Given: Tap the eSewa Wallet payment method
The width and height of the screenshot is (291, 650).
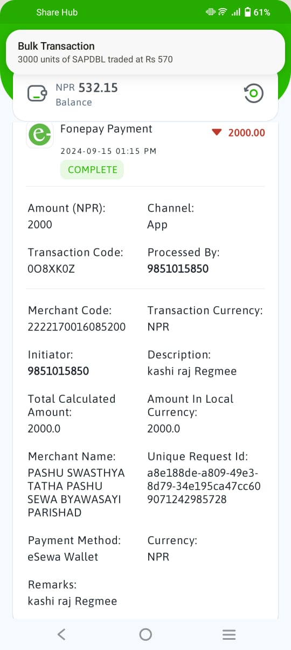Looking at the screenshot, I should (x=63, y=557).
